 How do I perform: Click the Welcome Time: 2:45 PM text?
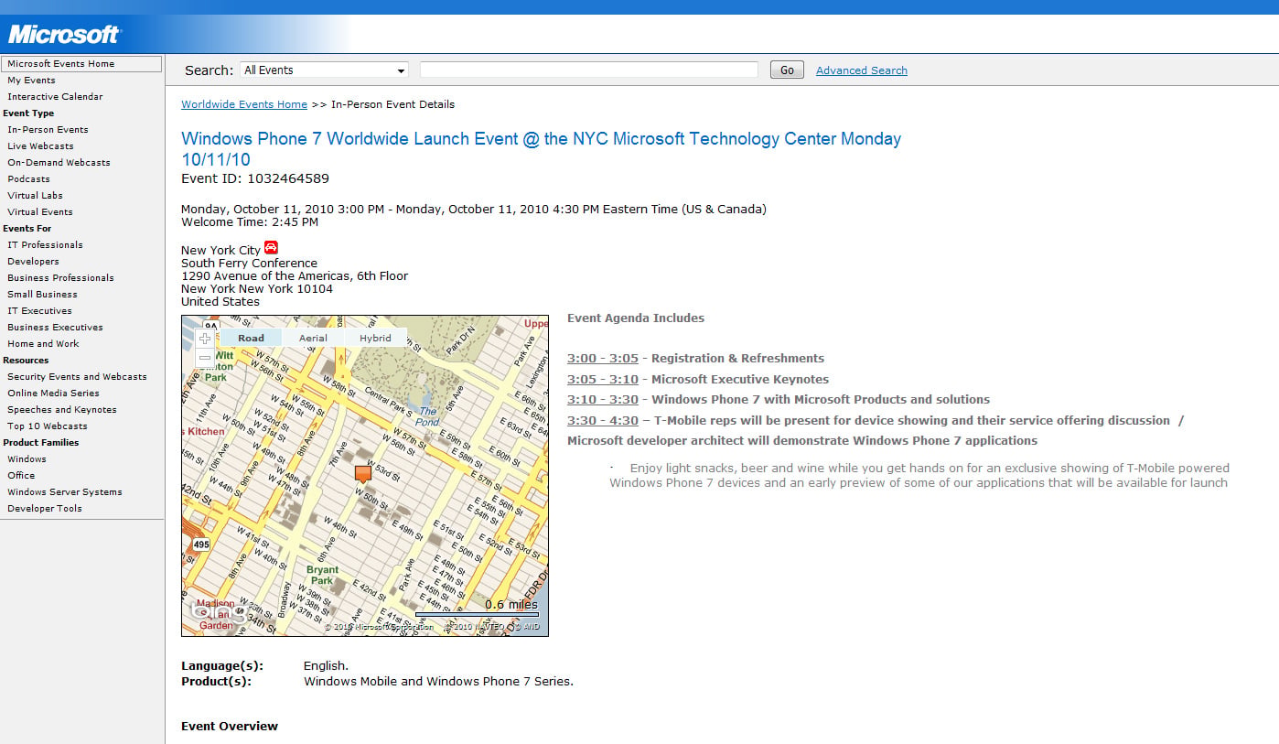(250, 222)
